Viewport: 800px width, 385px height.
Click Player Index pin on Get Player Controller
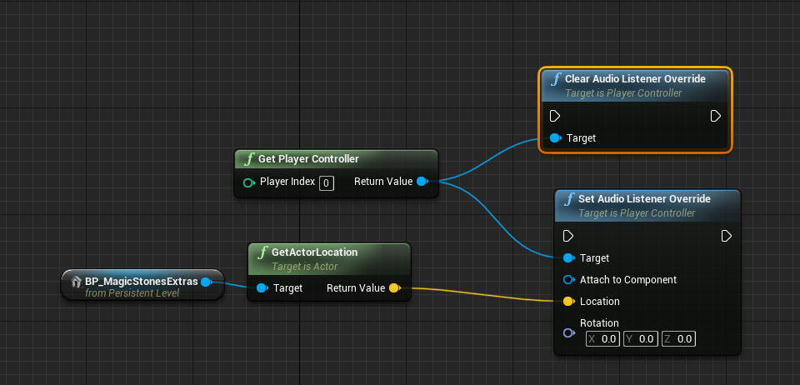click(x=249, y=182)
